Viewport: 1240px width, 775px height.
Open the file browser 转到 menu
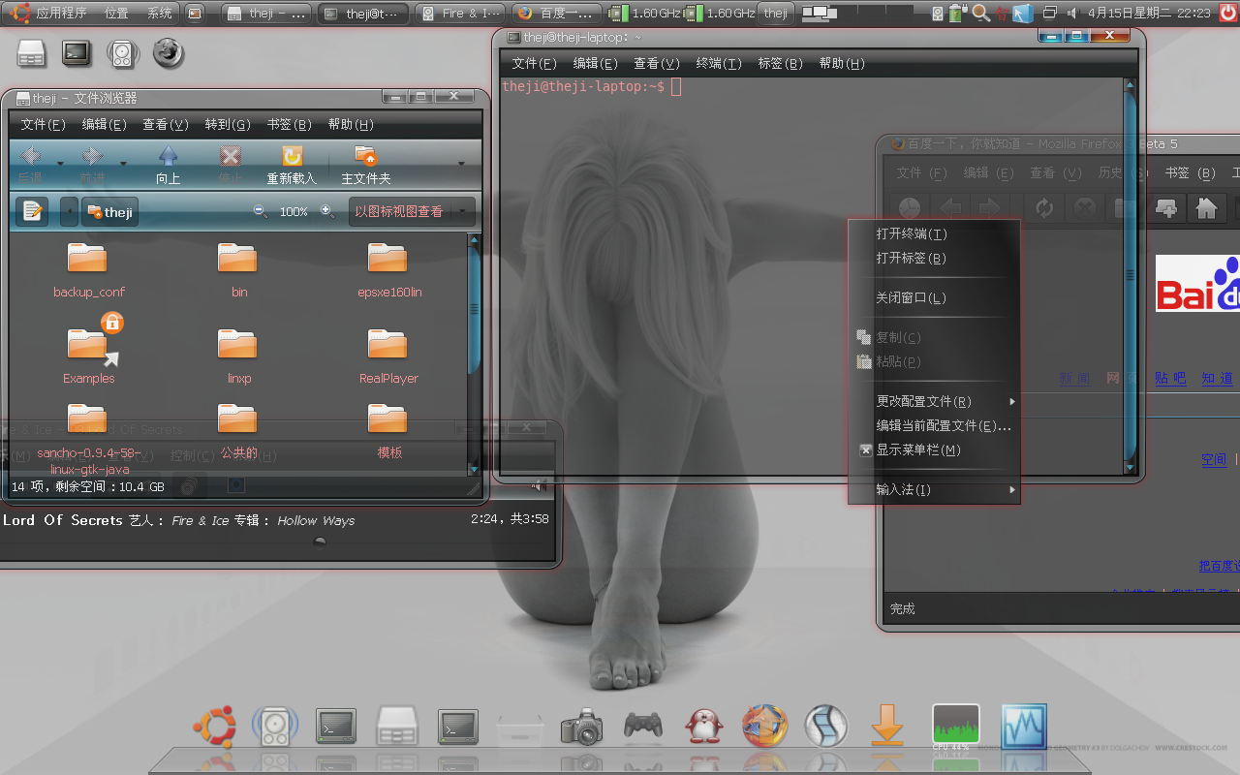228,124
